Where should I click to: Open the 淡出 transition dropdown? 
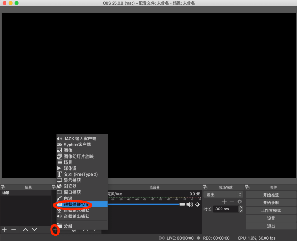223,195
